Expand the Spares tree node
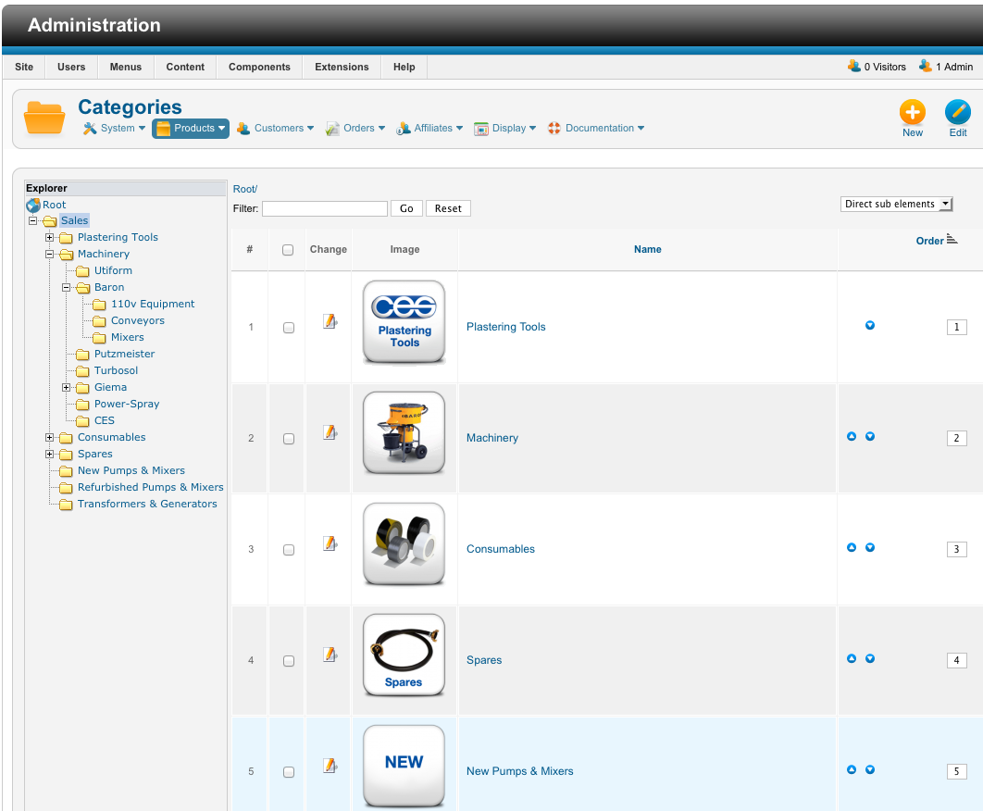Screen dimensions: 983x811 (x=50, y=455)
